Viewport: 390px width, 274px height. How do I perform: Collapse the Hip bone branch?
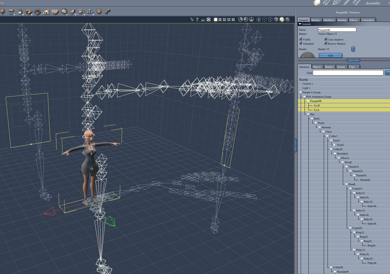(x=308, y=114)
